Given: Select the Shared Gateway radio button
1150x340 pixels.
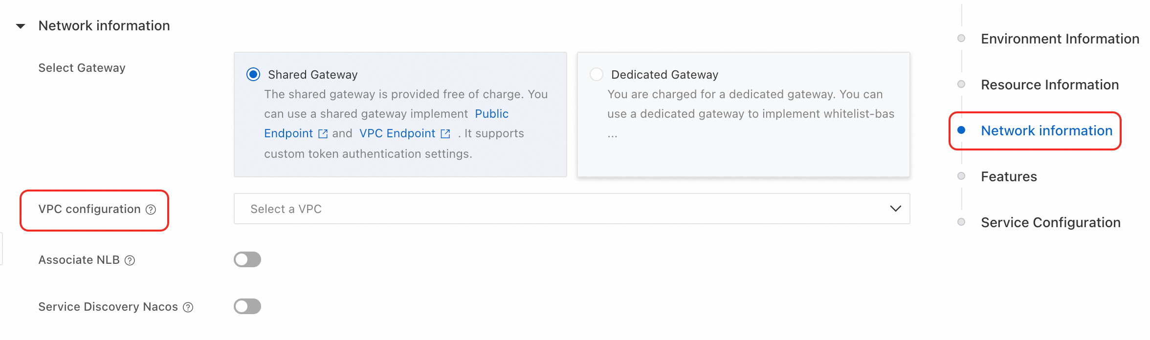Looking at the screenshot, I should tap(253, 74).
